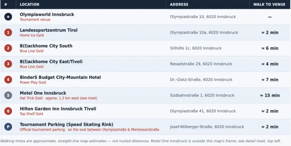Select red marker number 2
This screenshot has width=291, height=146.
click(8, 48)
